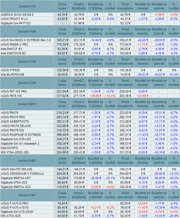180x218 pixels.
Task: Click the 386,48 € current price
Action: click(62, 135)
